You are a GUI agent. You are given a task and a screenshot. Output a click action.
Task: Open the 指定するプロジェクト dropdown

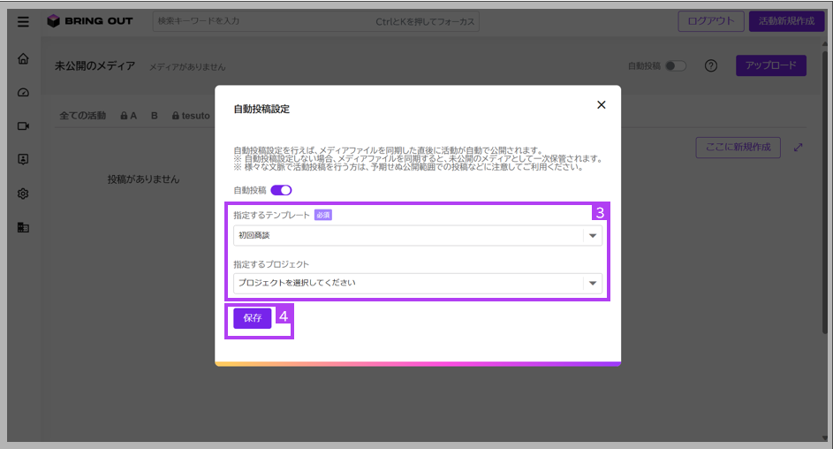(x=418, y=283)
